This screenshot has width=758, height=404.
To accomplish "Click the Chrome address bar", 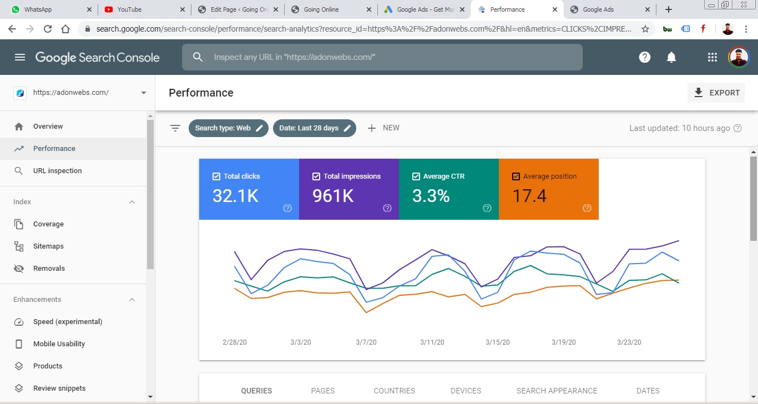I will [363, 29].
